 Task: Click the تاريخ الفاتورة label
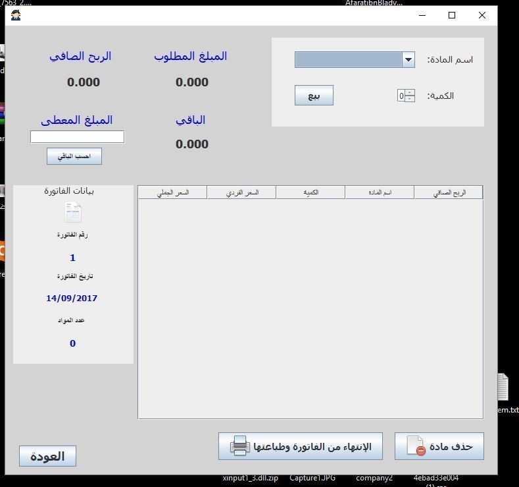[x=75, y=276]
